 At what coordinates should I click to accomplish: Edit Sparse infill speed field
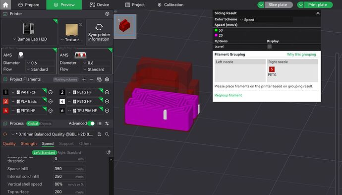click(x=69, y=169)
